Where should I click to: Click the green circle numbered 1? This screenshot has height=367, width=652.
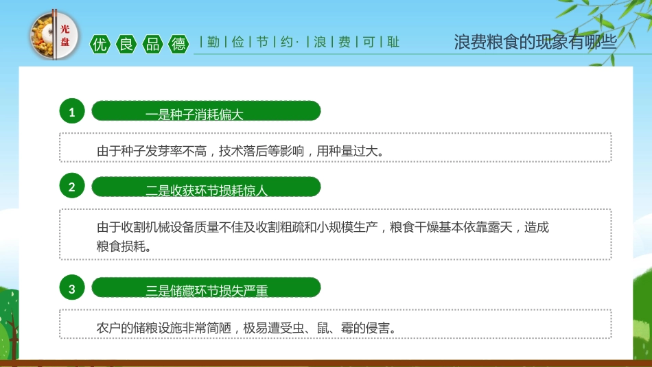point(72,111)
